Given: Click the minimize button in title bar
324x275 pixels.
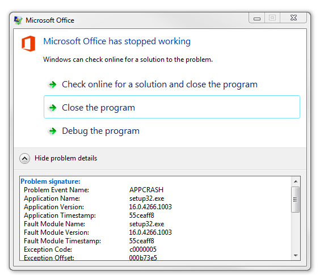Looking at the screenshot, I should point(257,18).
